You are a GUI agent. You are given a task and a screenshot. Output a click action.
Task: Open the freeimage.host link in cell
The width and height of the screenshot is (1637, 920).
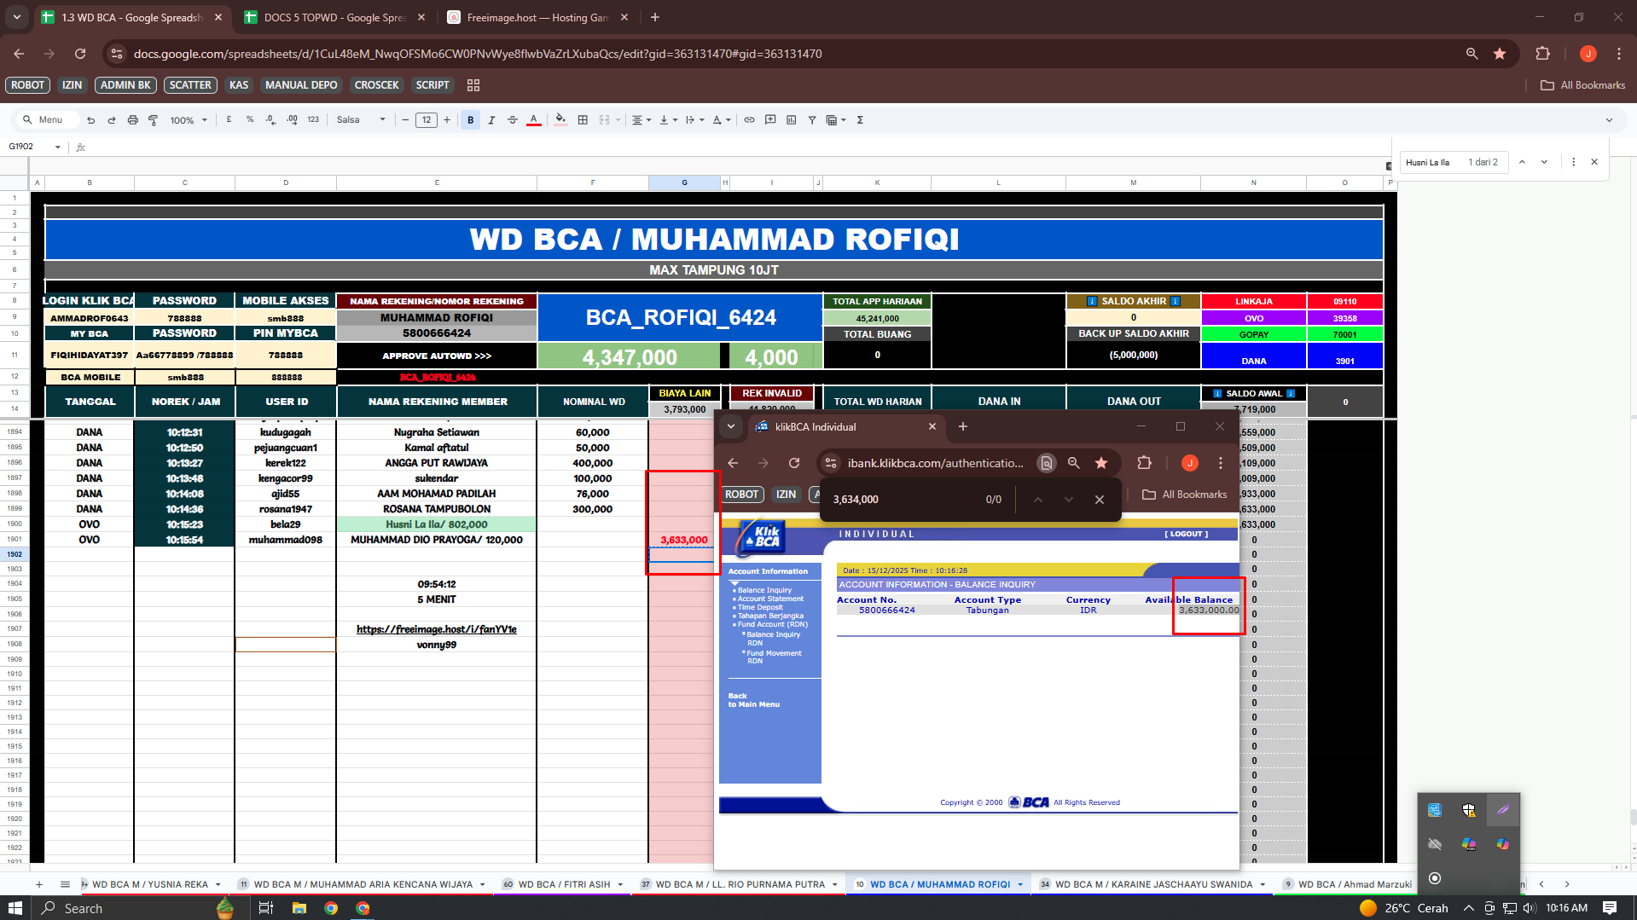point(437,629)
